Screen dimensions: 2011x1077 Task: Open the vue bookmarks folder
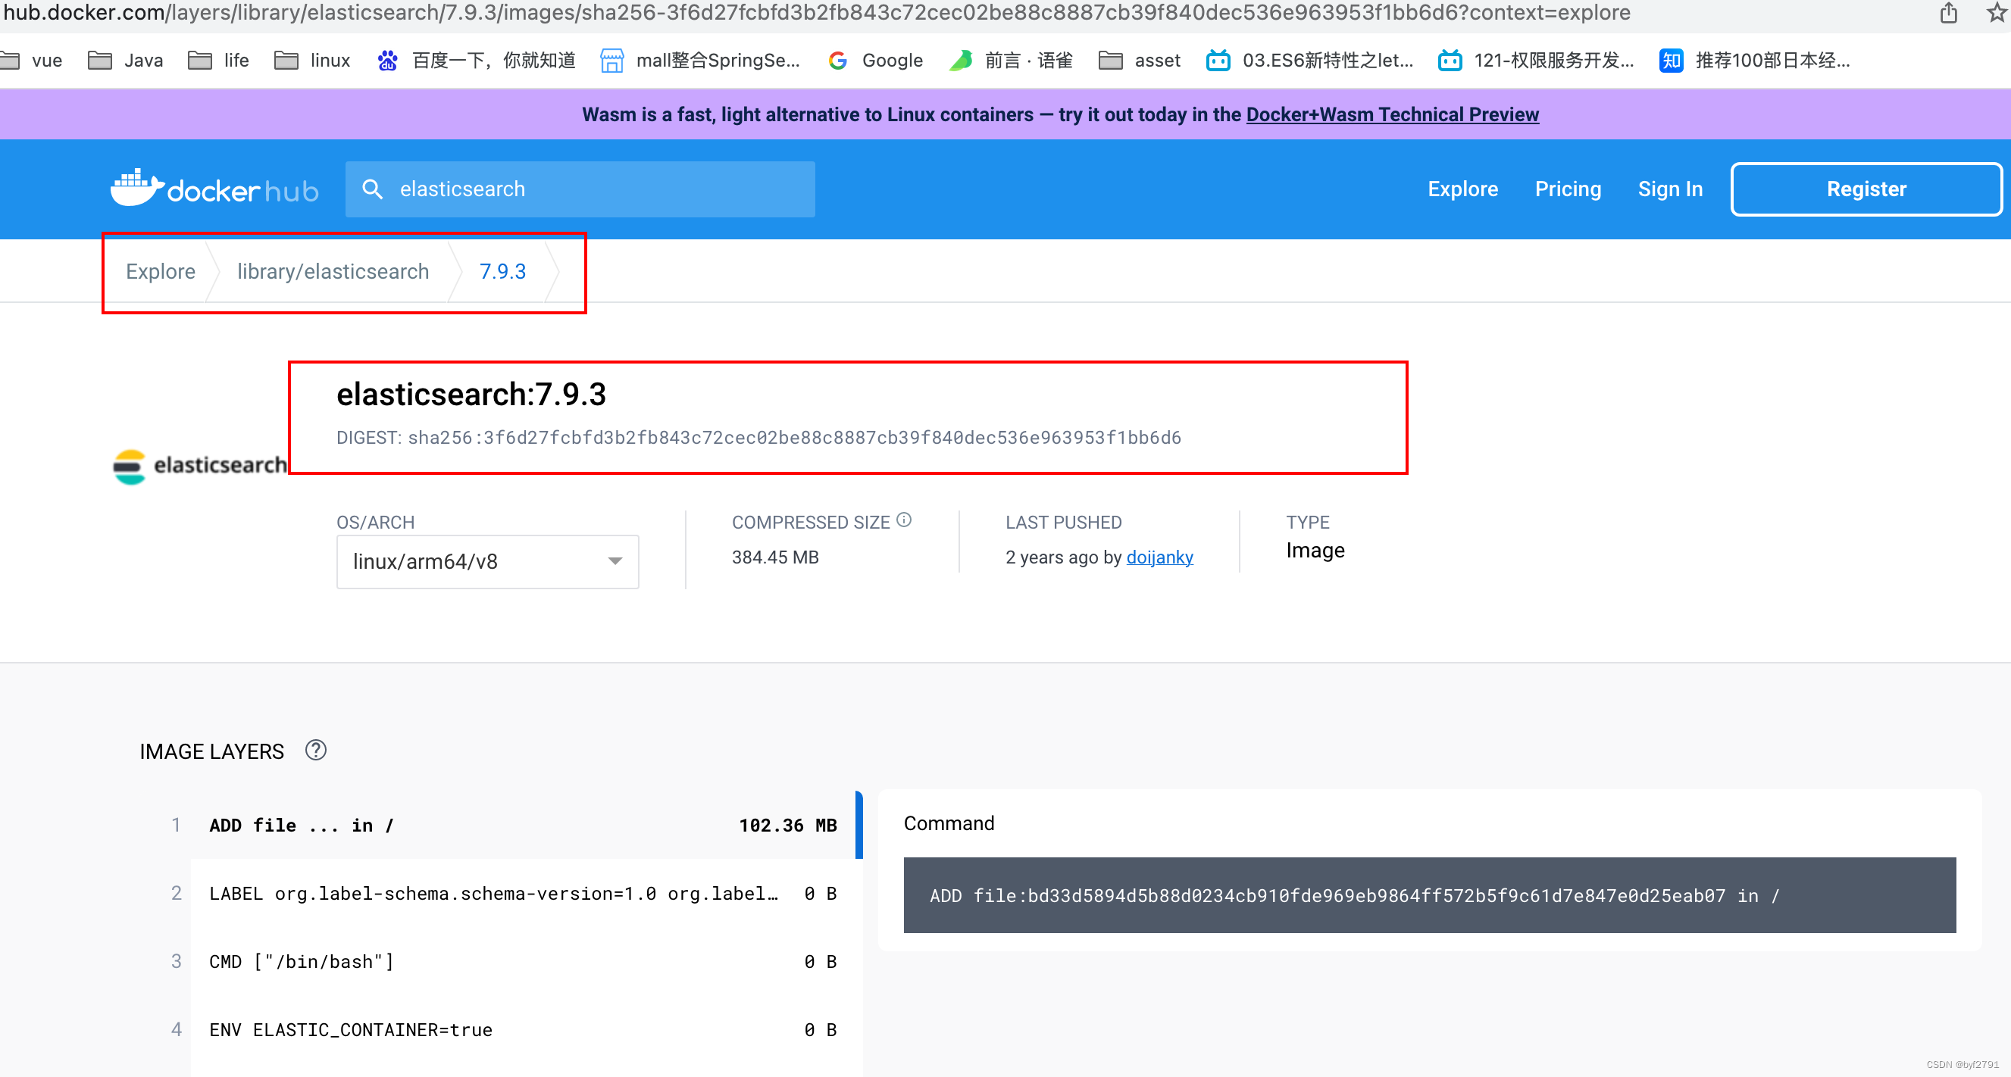(31, 60)
